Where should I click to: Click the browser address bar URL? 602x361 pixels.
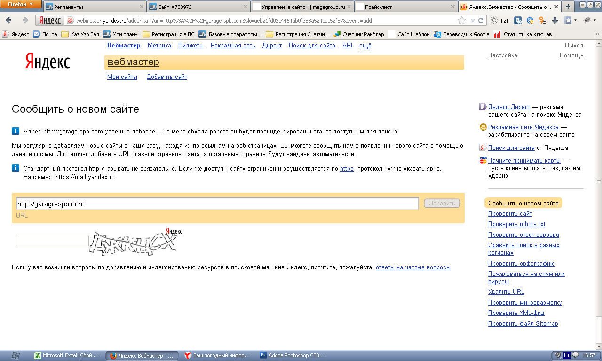click(x=224, y=21)
